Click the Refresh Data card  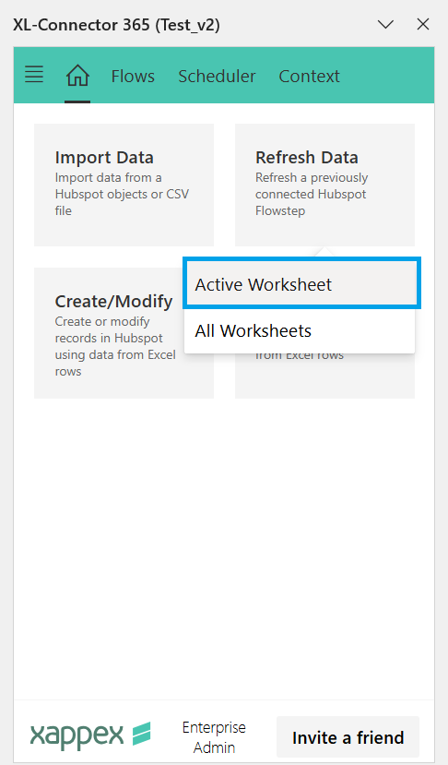point(324,185)
